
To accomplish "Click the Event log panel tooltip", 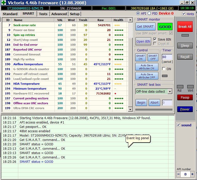I will pyautogui.click(x=138, y=139).
